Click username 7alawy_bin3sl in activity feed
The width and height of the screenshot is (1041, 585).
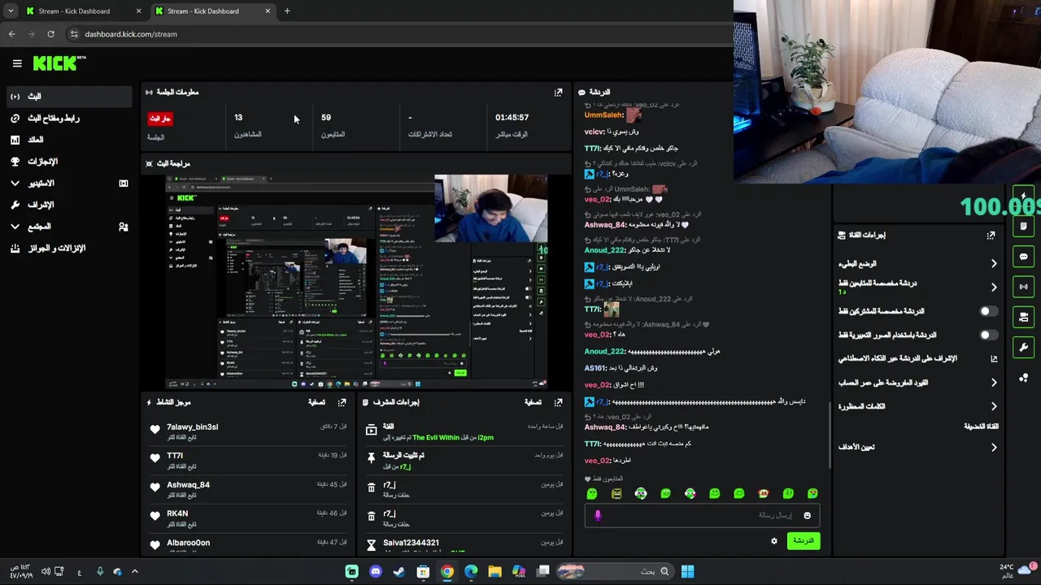192,427
